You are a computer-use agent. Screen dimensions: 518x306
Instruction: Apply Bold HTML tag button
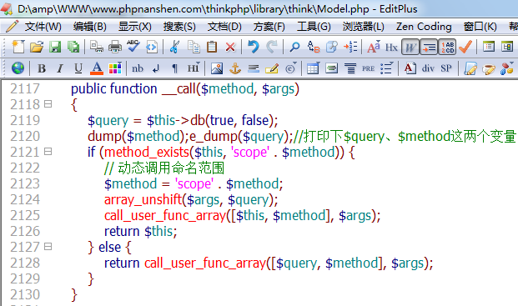[x=42, y=68]
